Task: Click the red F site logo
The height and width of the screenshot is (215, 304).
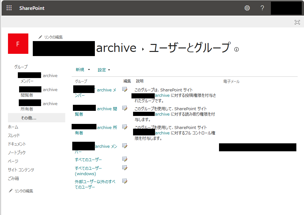Action: click(18, 44)
